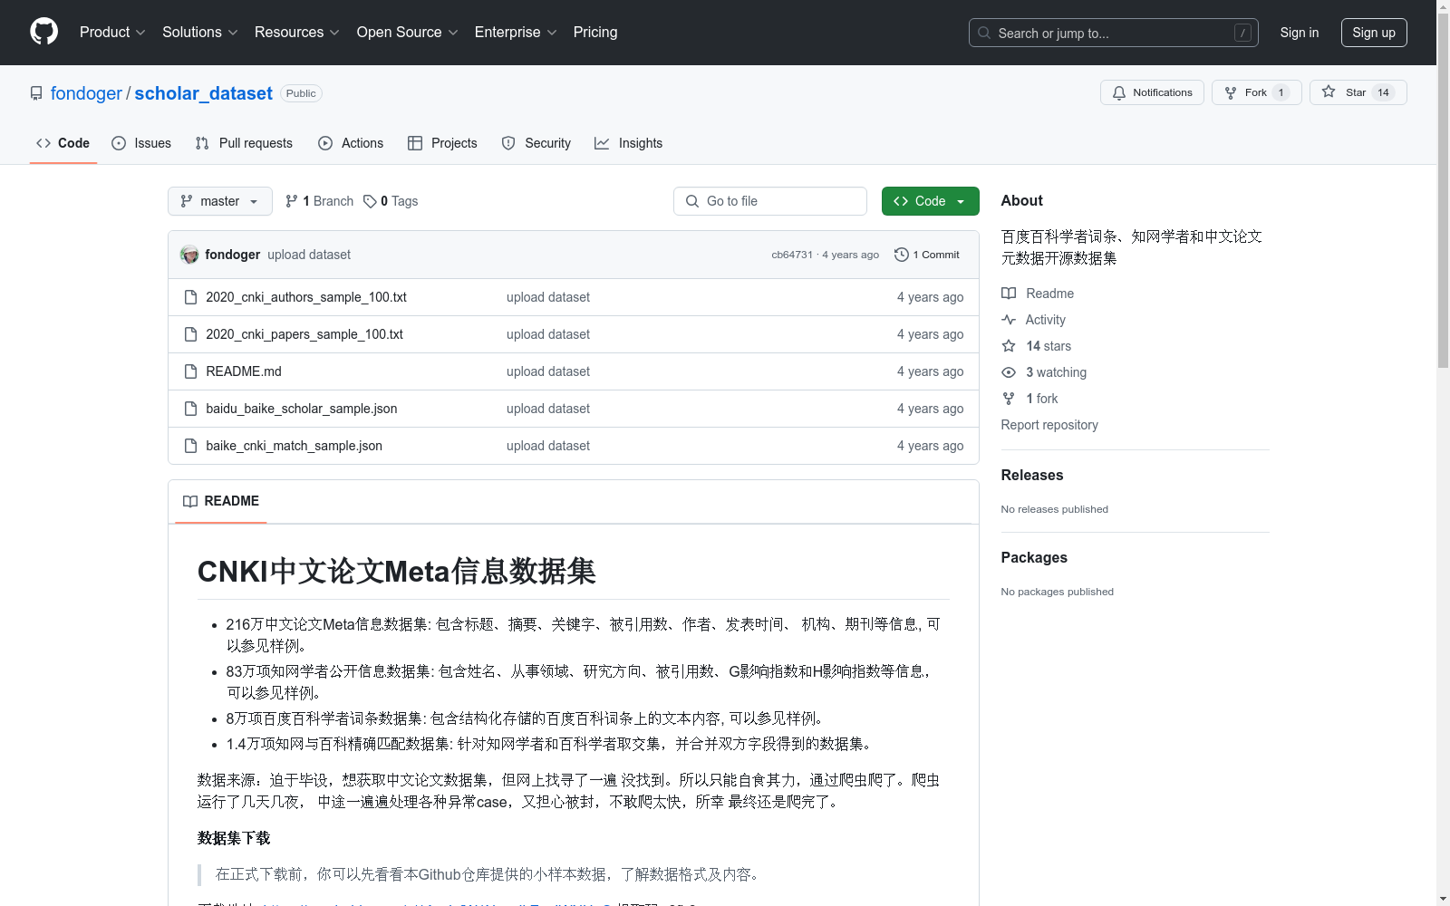Image resolution: width=1450 pixels, height=906 pixels.
Task: Click the magnifier icon in search box
Action: pyautogui.click(x=984, y=33)
